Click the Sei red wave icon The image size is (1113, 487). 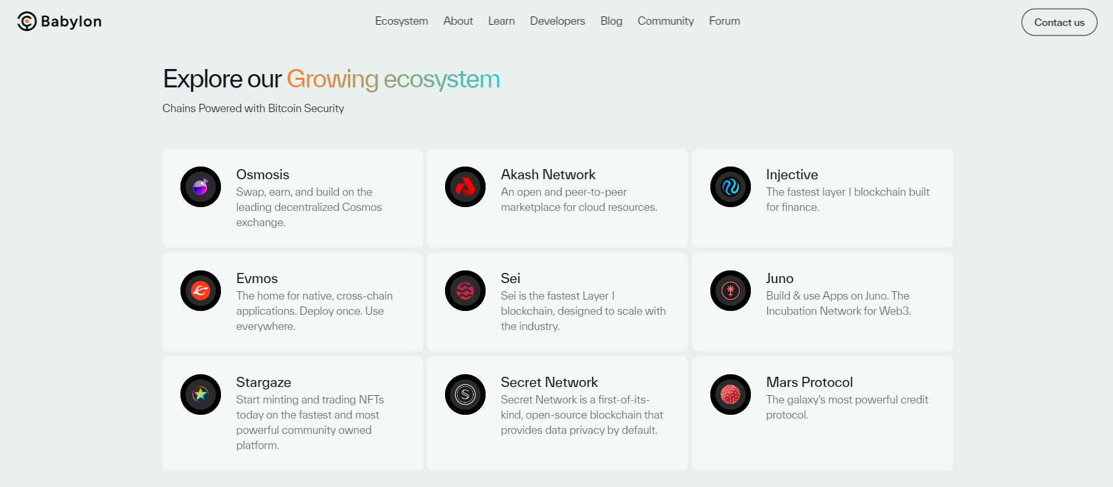(465, 291)
